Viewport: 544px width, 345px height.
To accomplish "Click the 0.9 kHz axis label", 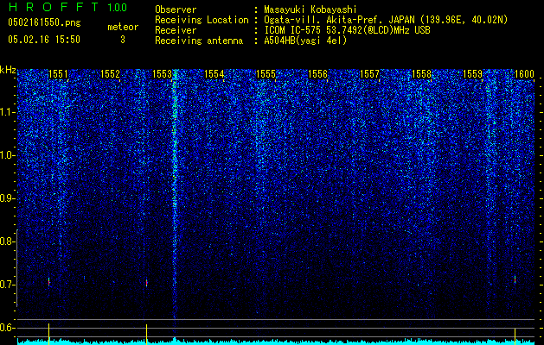I will 7,198.
